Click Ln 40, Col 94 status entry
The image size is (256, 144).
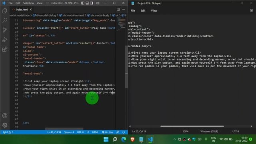pos(54,132)
